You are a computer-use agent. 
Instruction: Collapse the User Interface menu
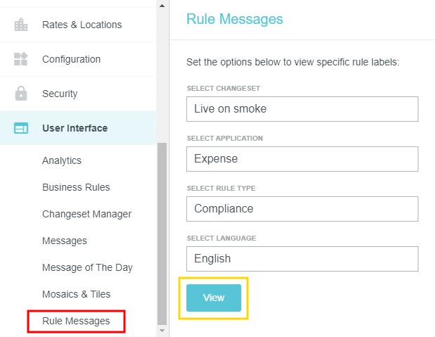pos(75,128)
